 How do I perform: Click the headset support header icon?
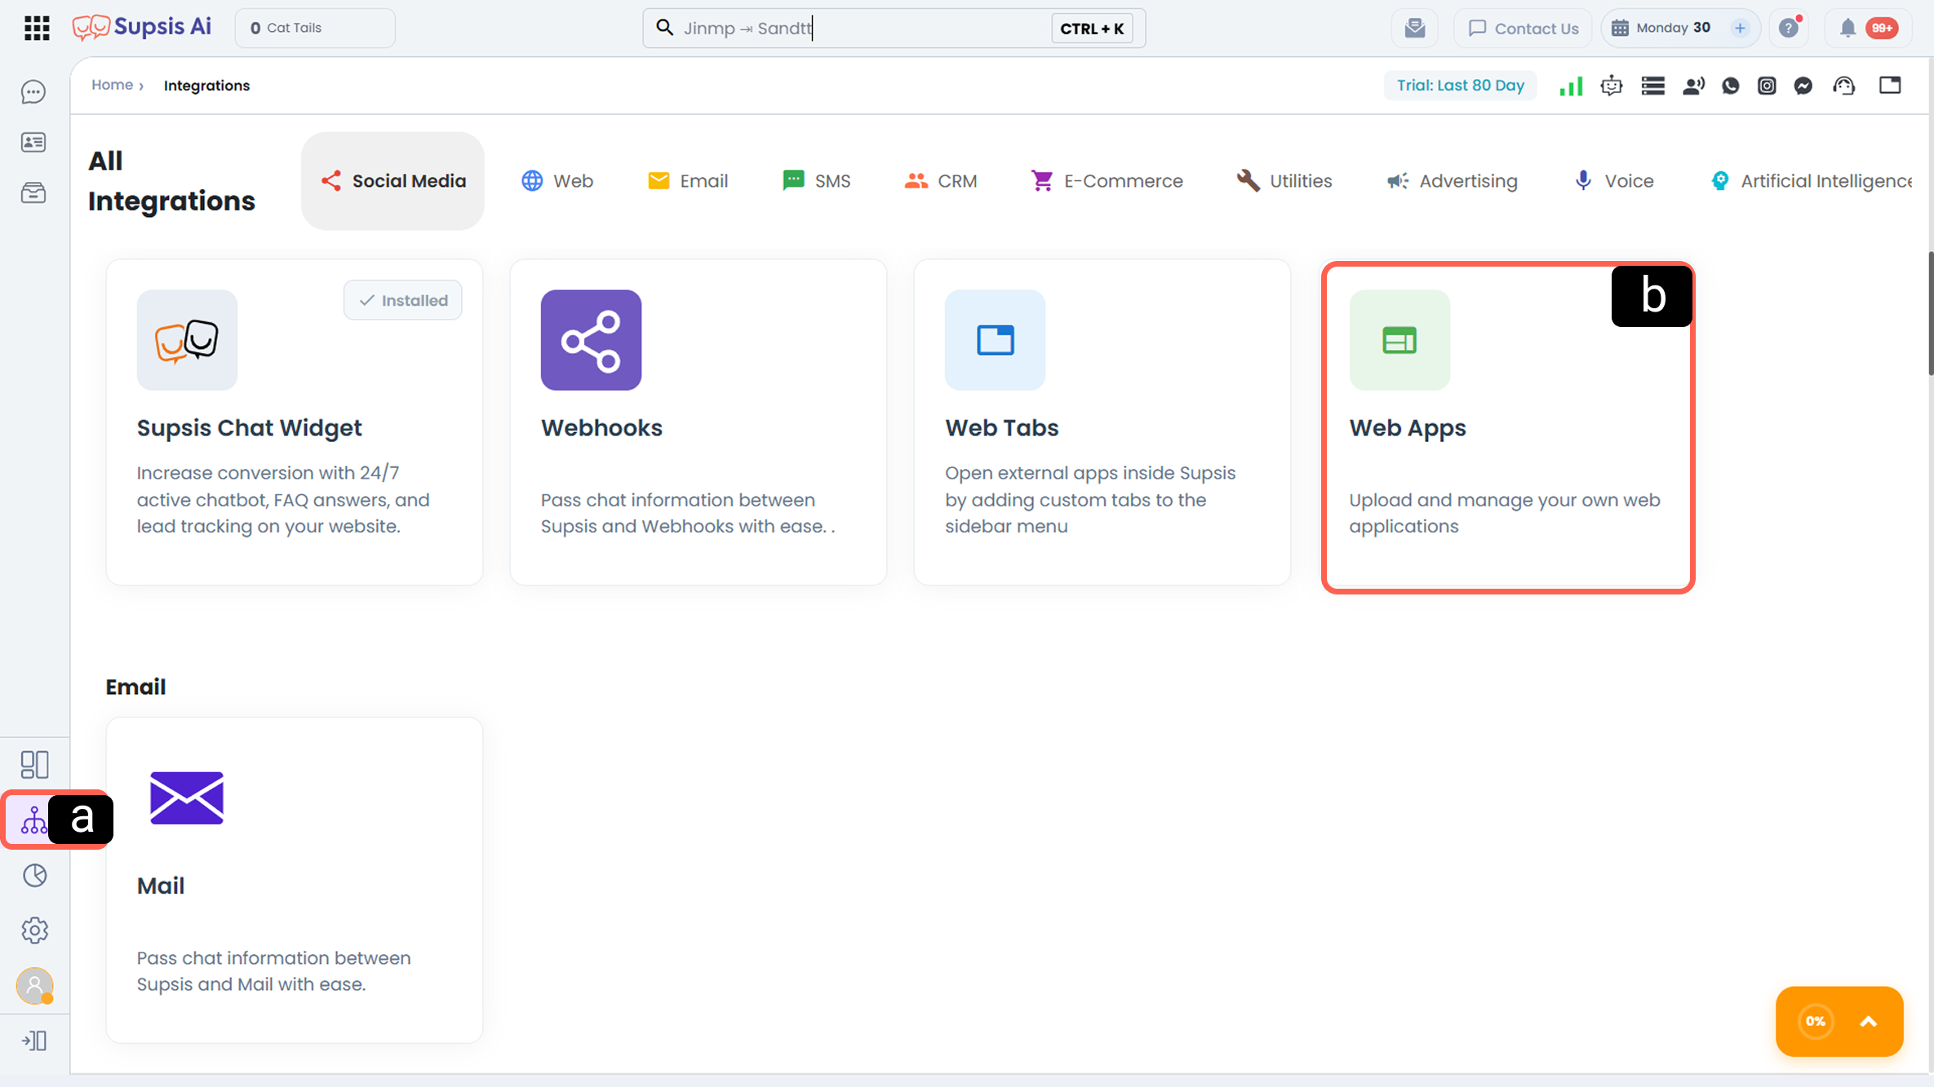click(x=1844, y=86)
